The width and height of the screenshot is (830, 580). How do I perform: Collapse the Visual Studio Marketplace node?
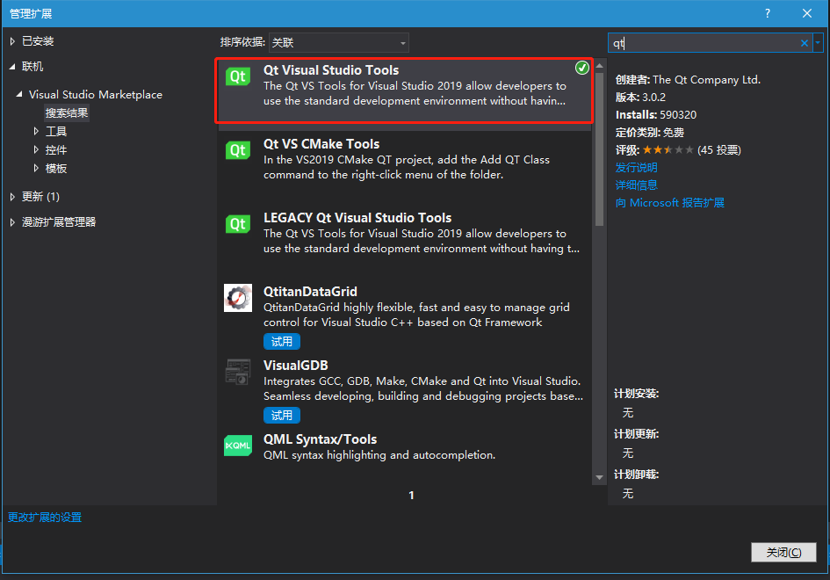[19, 94]
